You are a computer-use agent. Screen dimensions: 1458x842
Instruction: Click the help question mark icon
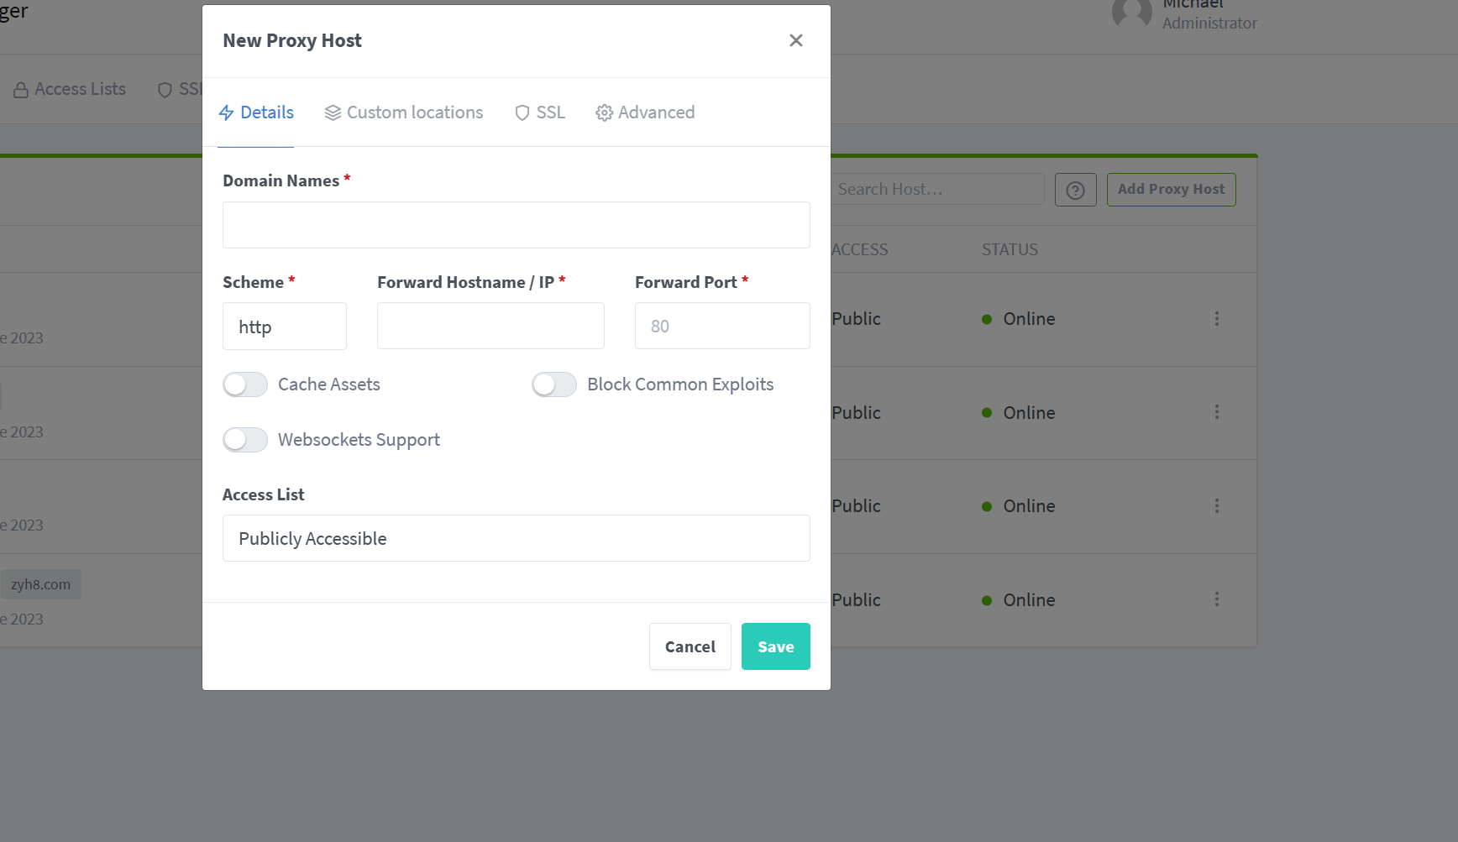1075,190
